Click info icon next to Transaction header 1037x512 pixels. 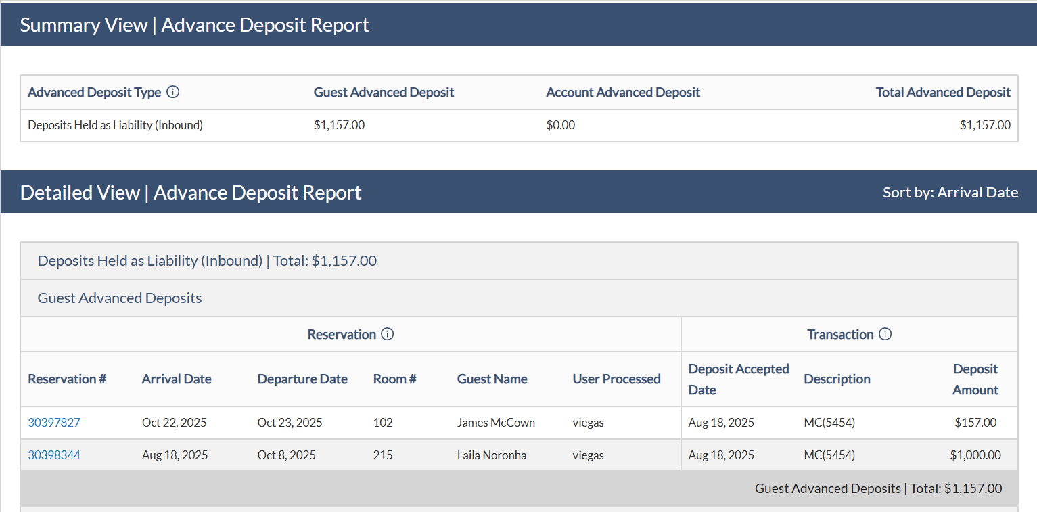885,334
